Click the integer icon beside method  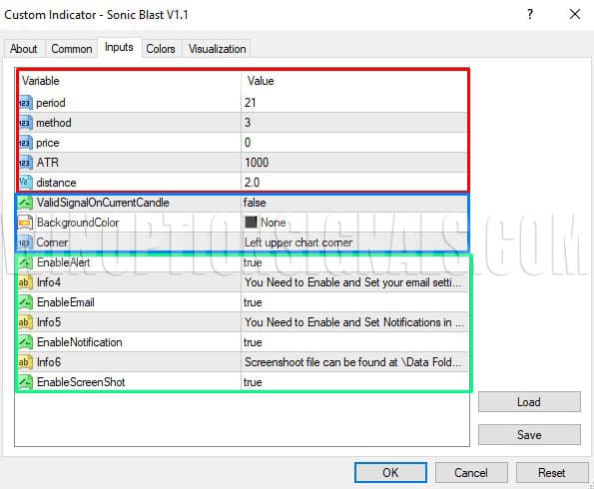pyautogui.click(x=25, y=123)
